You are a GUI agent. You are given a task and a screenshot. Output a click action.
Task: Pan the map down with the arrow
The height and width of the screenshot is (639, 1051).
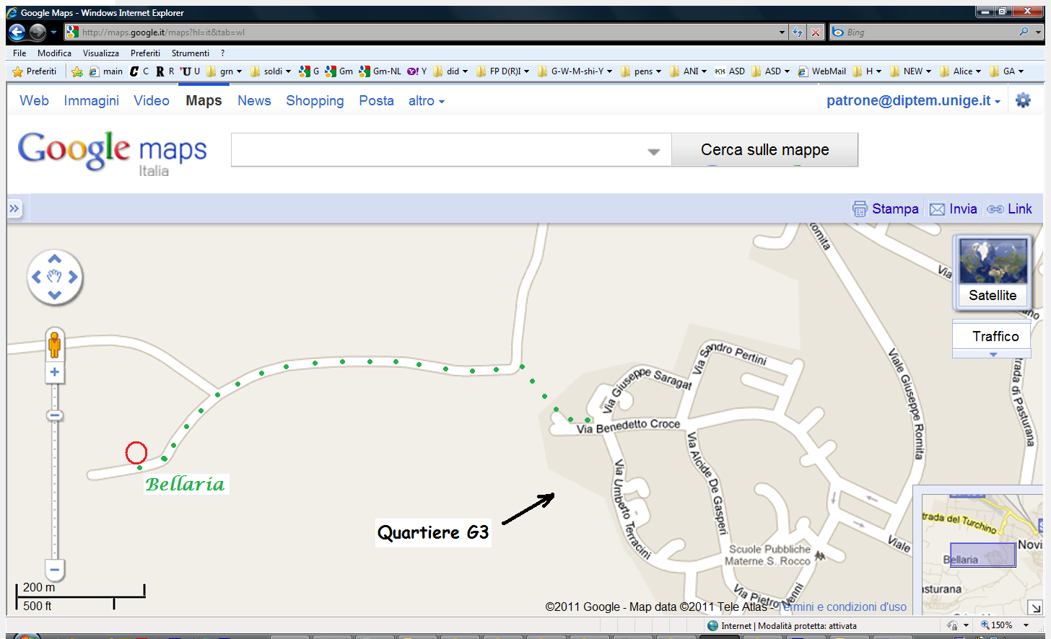pos(55,295)
